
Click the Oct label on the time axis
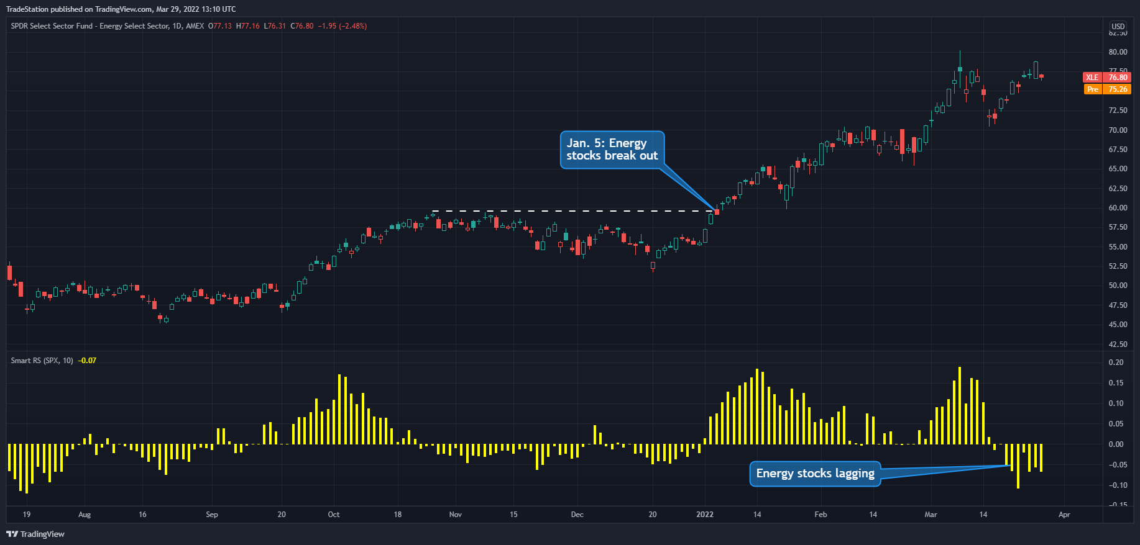coord(334,515)
